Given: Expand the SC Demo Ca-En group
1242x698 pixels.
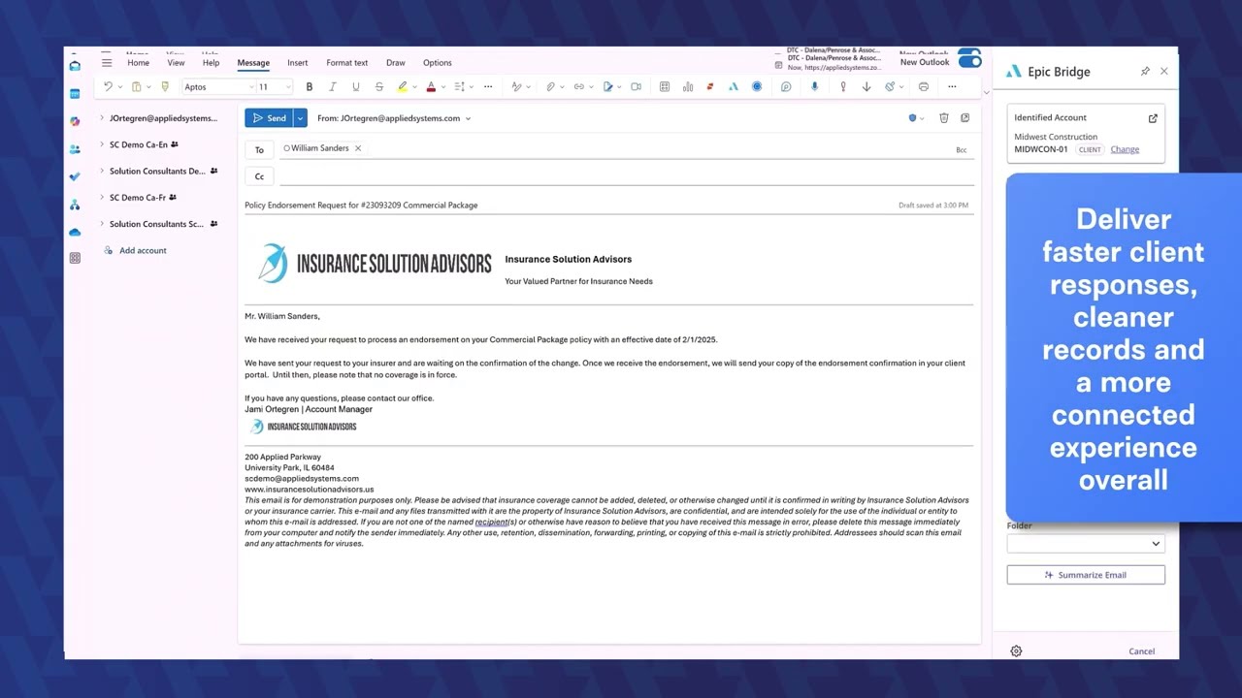Looking at the screenshot, I should tap(102, 144).
